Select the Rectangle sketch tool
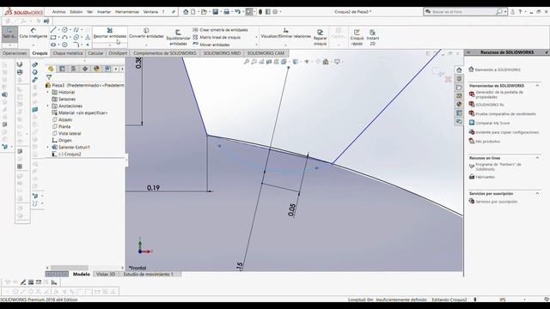The width and height of the screenshot is (550, 309). [53, 37]
